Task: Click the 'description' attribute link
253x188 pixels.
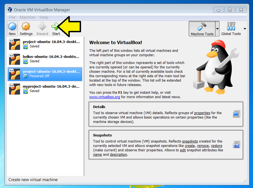Action: tap(118, 154)
